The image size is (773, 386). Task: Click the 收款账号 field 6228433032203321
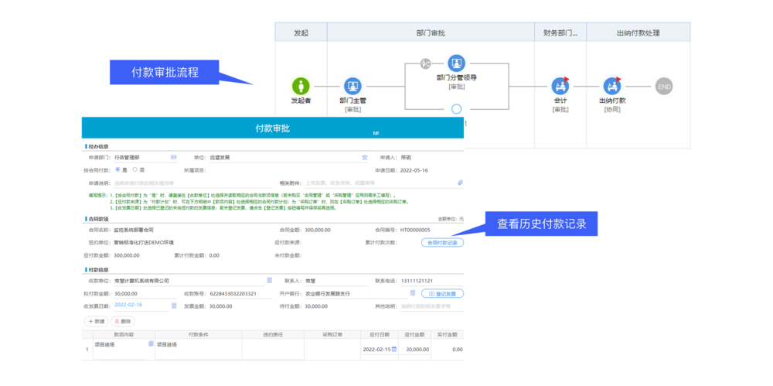point(240,293)
